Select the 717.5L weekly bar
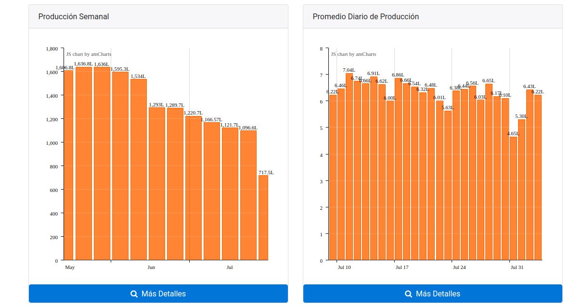The width and height of the screenshot is (584, 307). pyautogui.click(x=263, y=218)
